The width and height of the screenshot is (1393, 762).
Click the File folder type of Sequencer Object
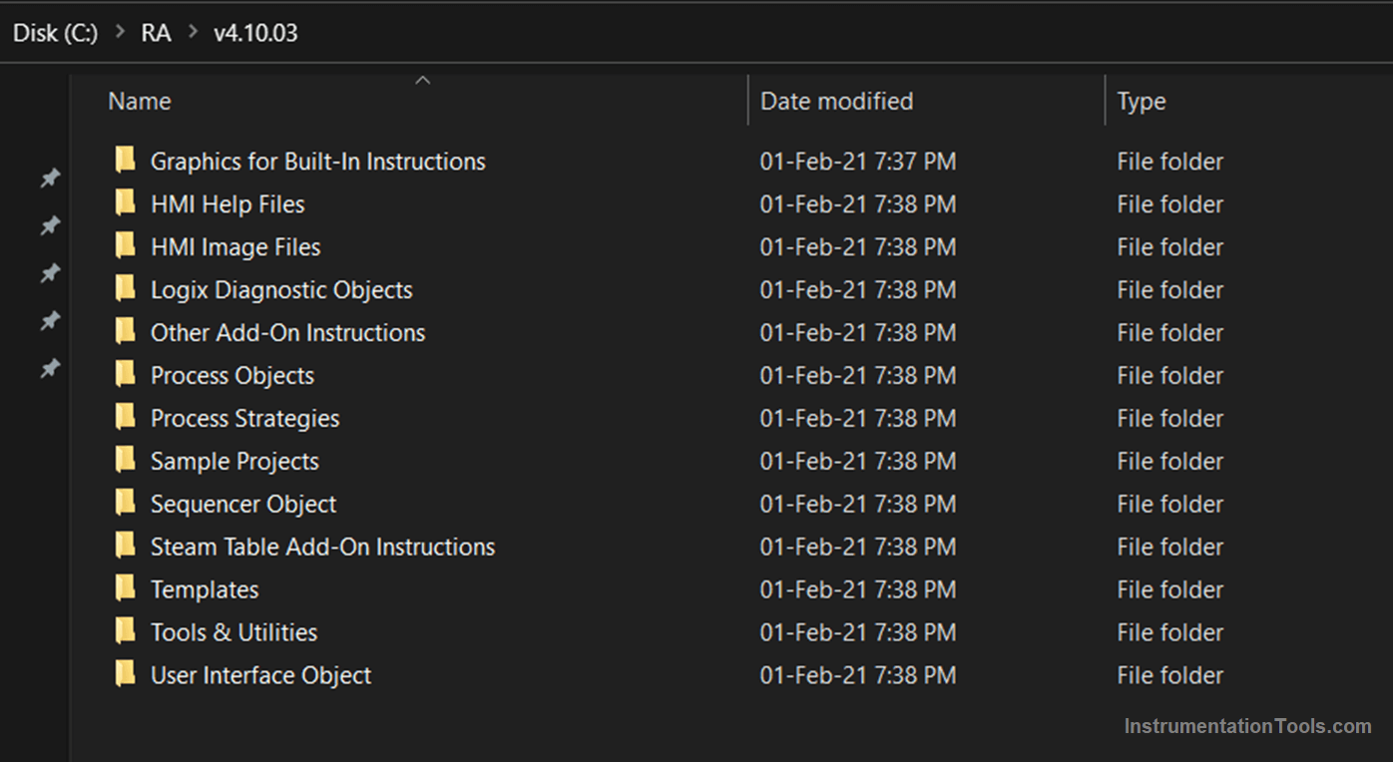point(1169,505)
